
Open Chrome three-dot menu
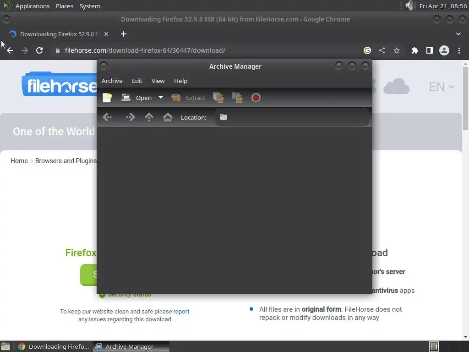(459, 50)
